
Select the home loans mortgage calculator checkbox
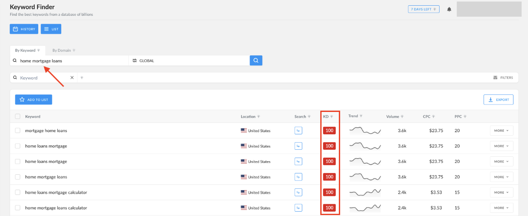coord(18,192)
